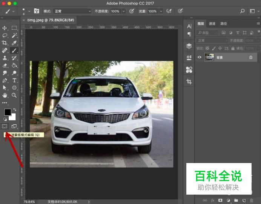This screenshot has width=261, height=204.
Task: Open the brush settings panel toggle
Action: [37, 11]
